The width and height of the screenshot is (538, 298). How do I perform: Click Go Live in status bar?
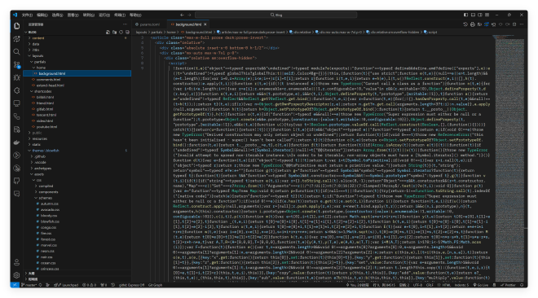pyautogui.click(x=481, y=285)
